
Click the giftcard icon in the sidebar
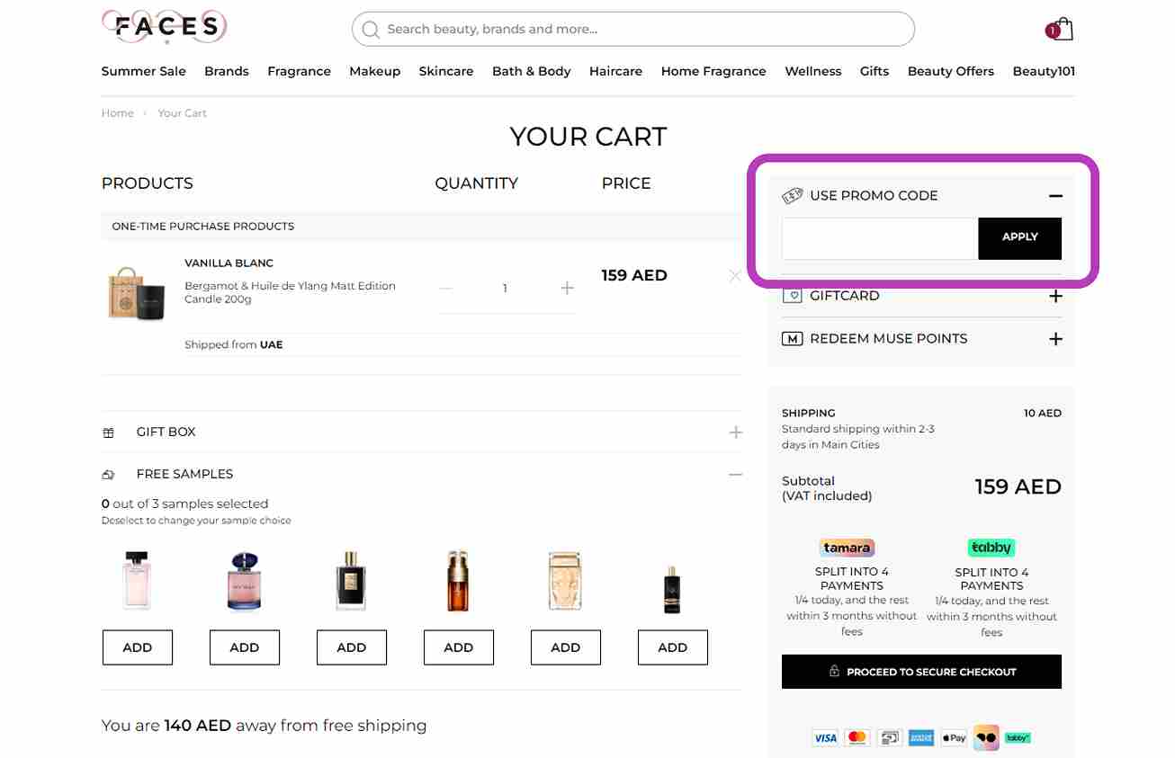click(793, 295)
